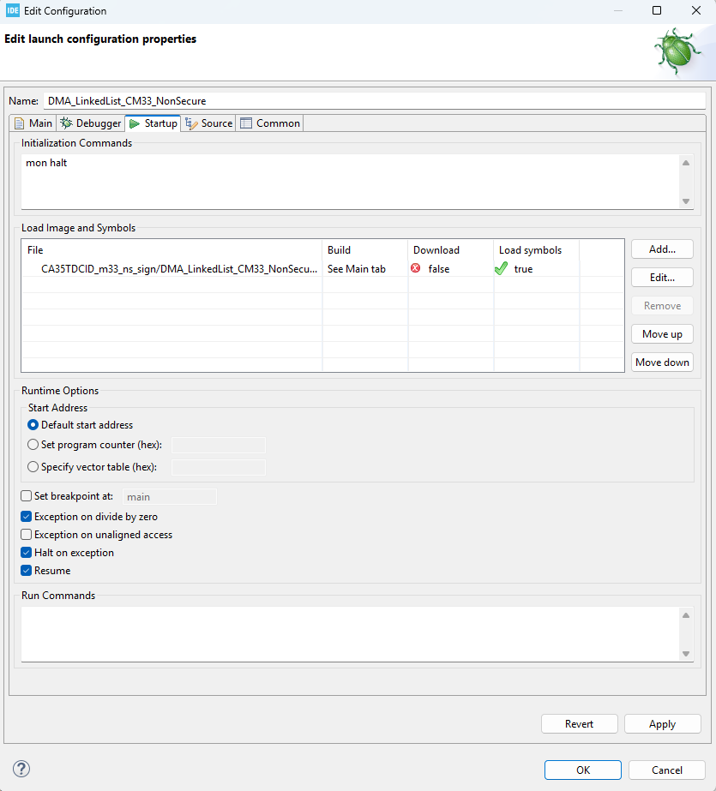Click Add... to add an image file
The width and height of the screenshot is (716, 791).
(662, 249)
